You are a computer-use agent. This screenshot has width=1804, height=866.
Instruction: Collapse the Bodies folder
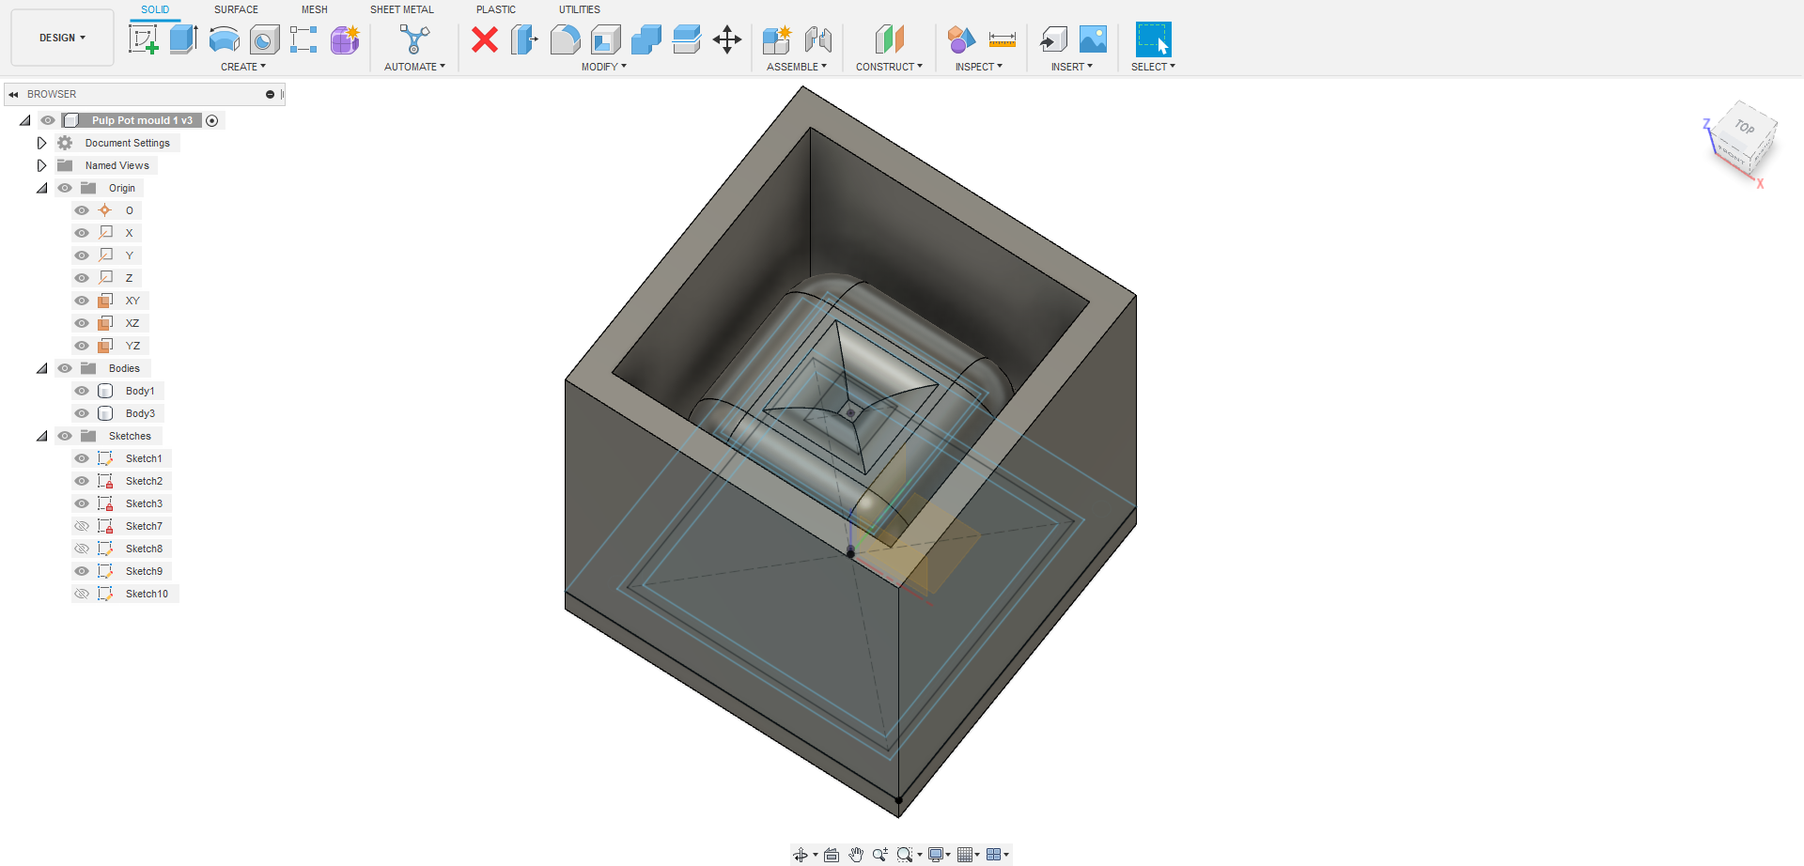[x=41, y=368]
